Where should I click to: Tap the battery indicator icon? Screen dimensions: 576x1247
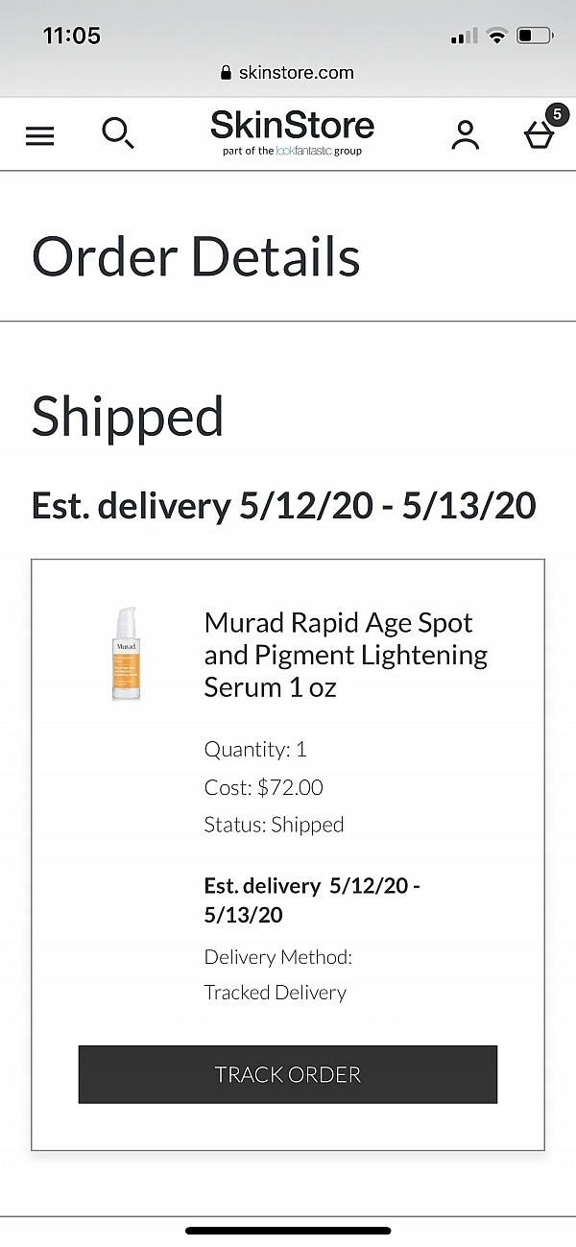(534, 36)
